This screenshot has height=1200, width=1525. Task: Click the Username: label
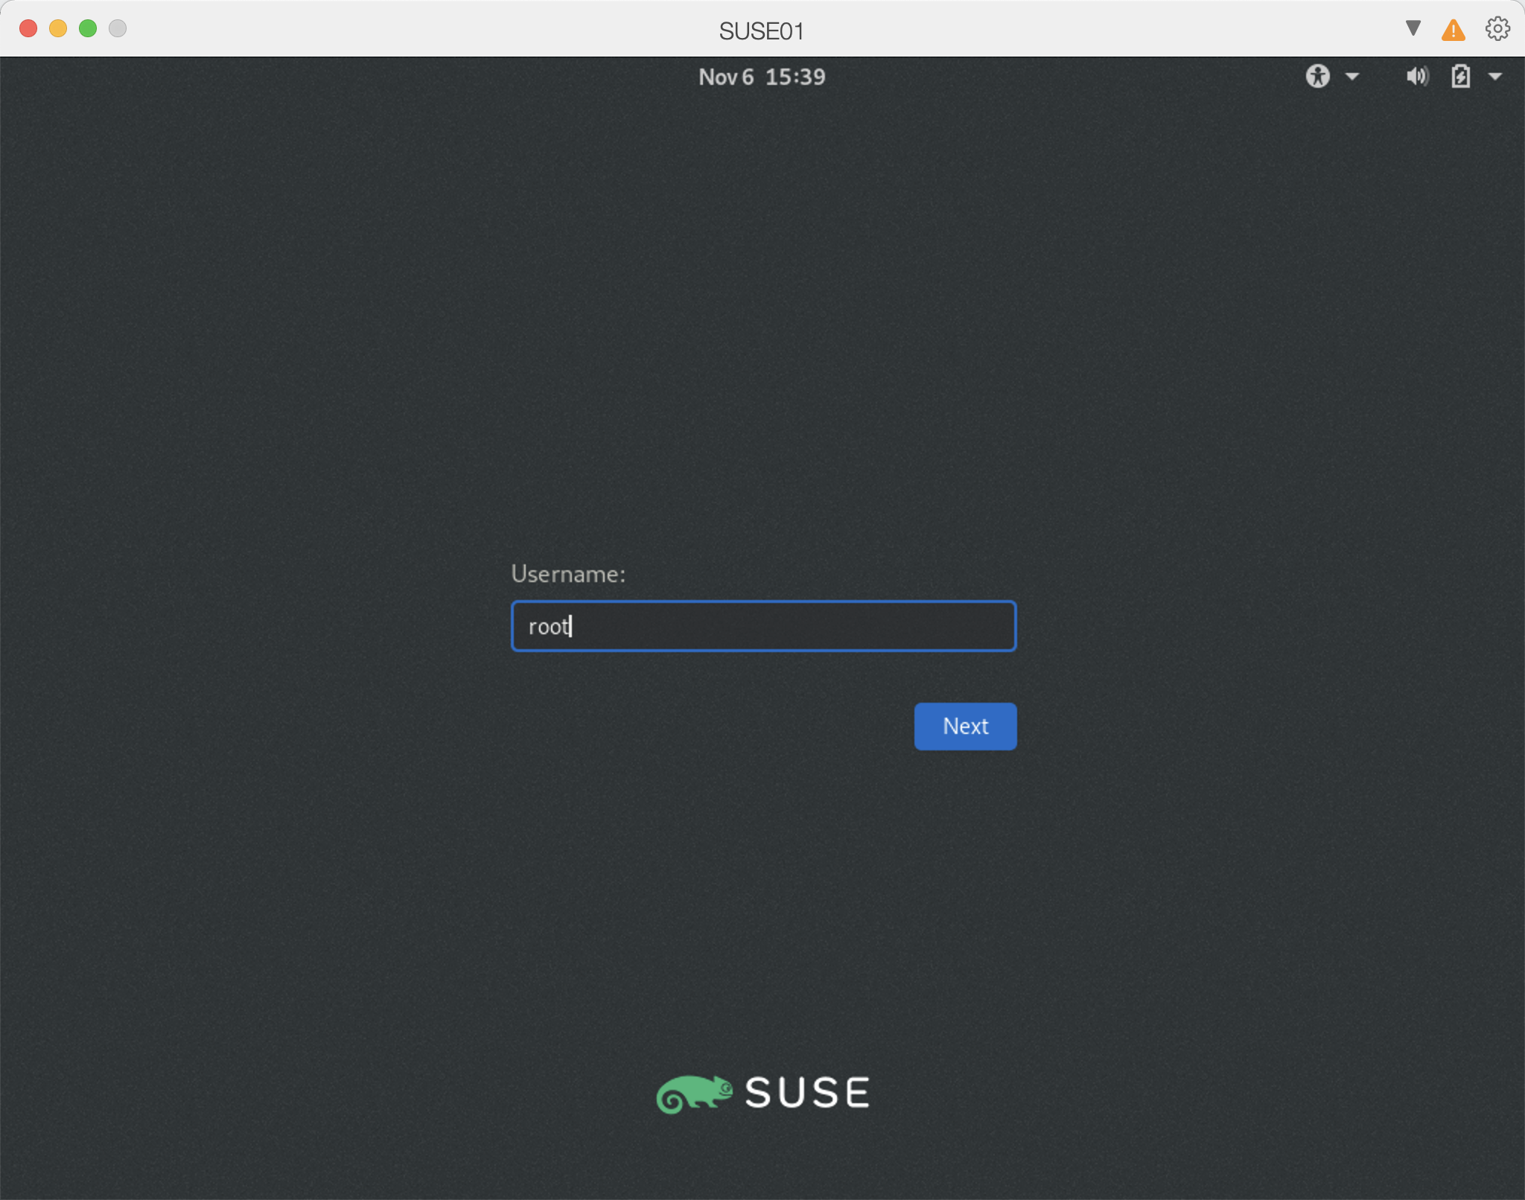coord(568,574)
